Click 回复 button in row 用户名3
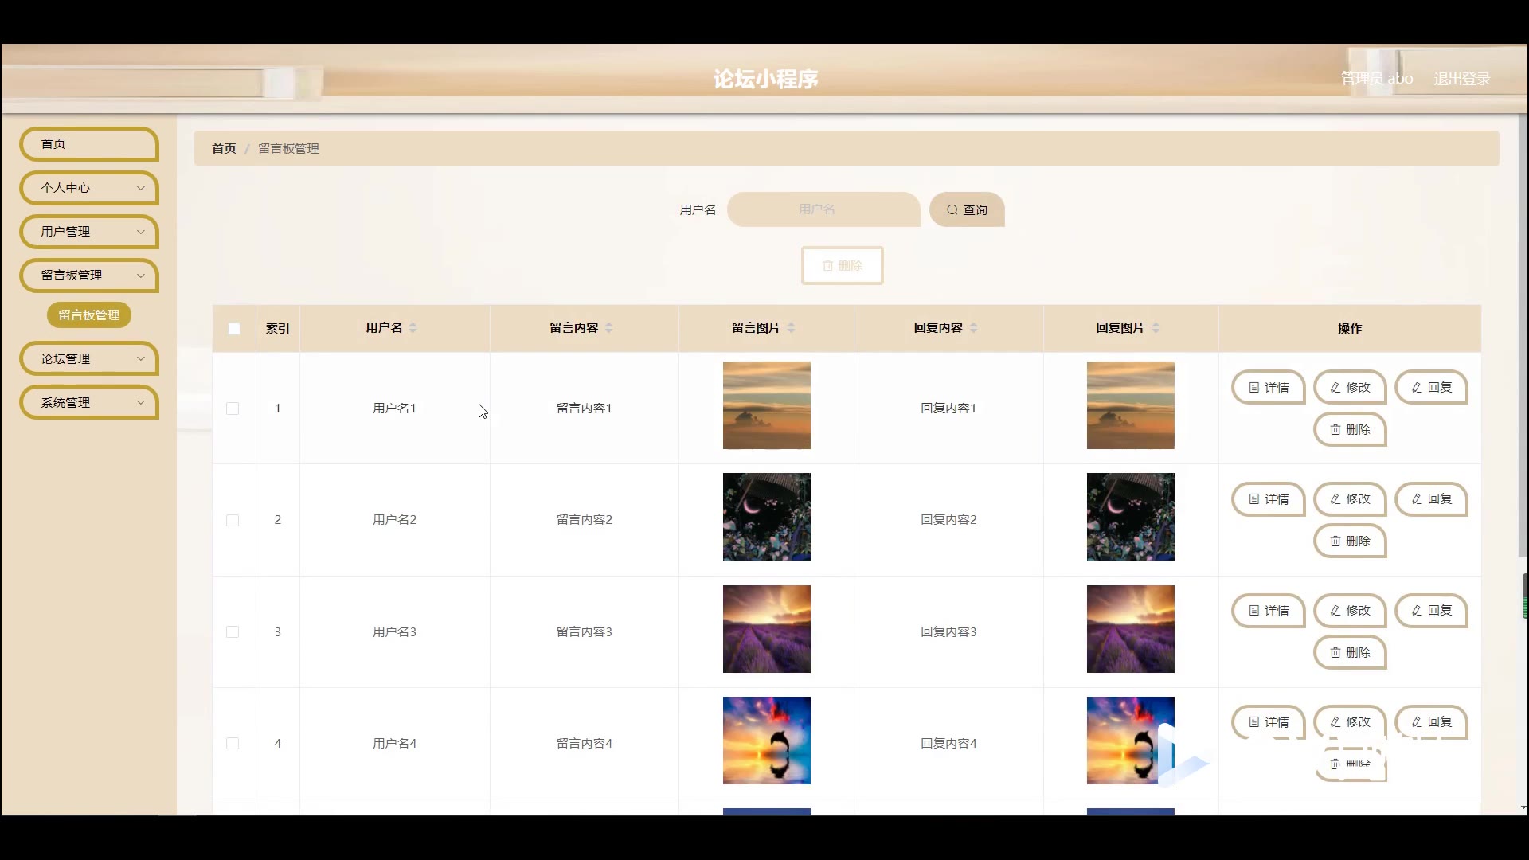This screenshot has width=1529, height=860. [1431, 611]
